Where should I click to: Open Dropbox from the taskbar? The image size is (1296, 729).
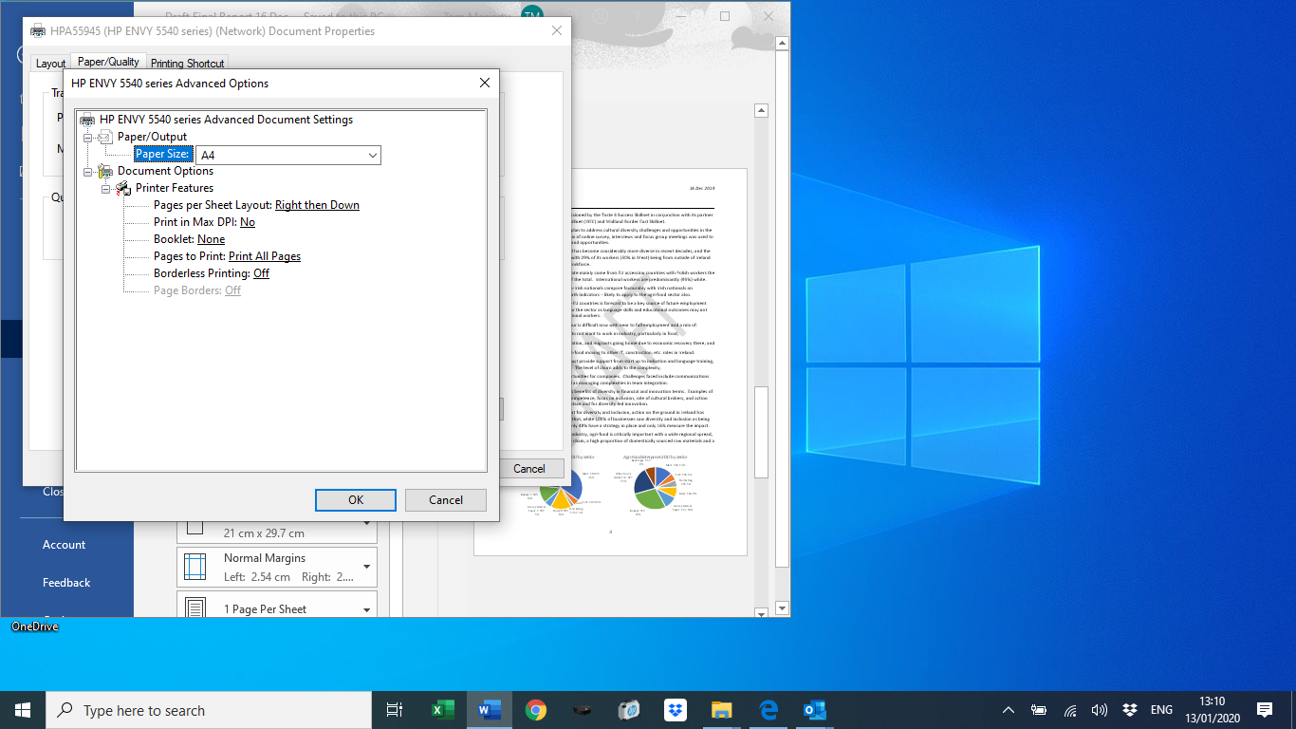676,710
